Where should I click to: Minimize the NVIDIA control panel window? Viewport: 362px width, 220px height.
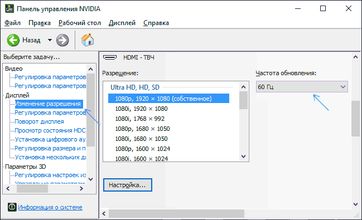(298, 9)
